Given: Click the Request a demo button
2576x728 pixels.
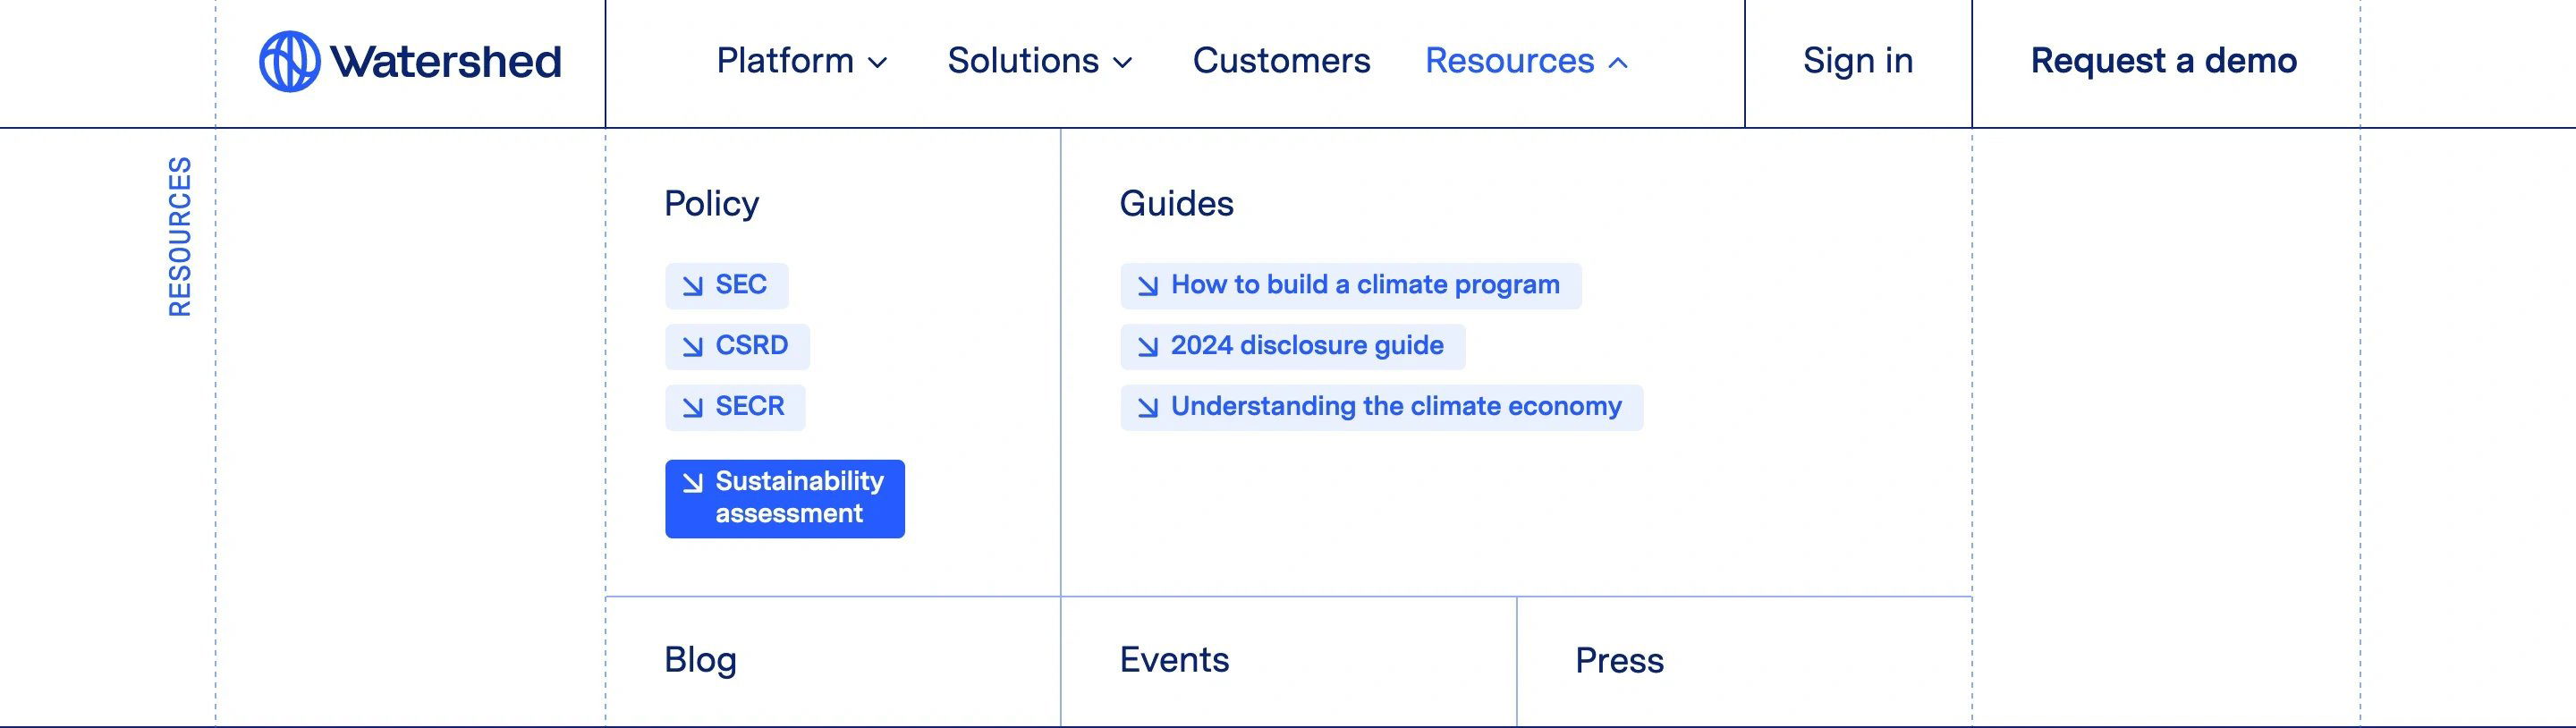Looking at the screenshot, I should (x=2164, y=61).
